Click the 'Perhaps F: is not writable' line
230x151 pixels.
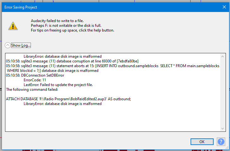66,26
